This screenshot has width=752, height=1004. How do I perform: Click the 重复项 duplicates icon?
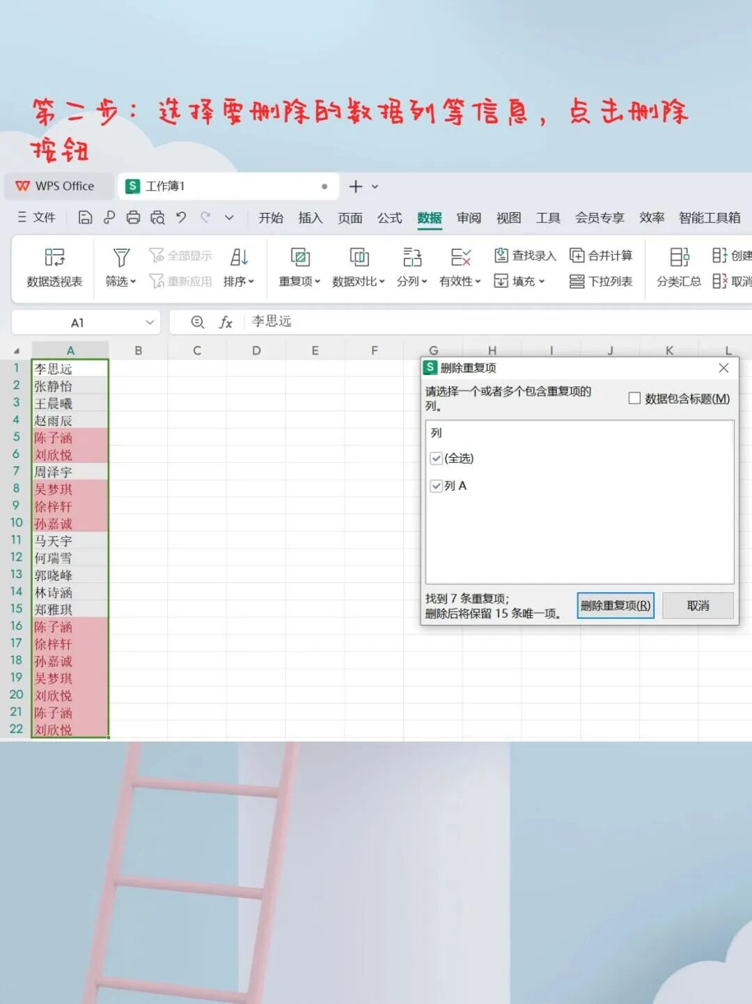pyautogui.click(x=300, y=257)
